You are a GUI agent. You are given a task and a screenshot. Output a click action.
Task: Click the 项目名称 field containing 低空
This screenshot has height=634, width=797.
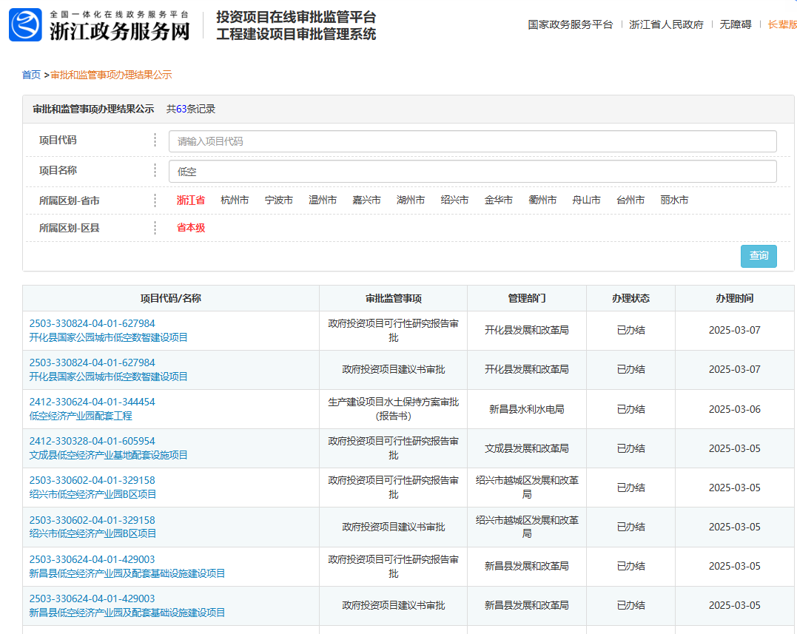[x=472, y=172]
